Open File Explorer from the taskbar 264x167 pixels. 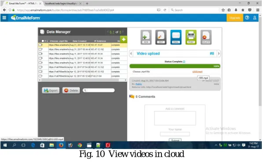click(51, 145)
